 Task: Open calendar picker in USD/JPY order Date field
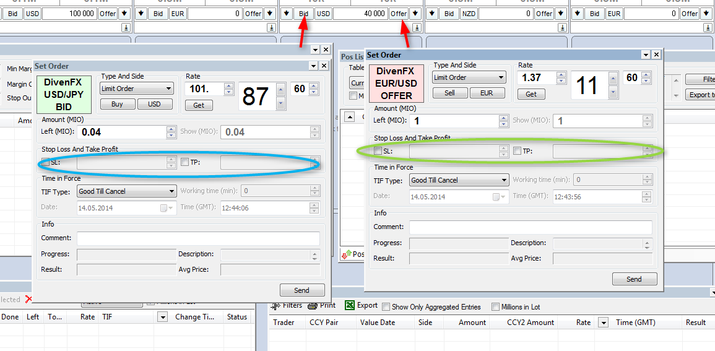167,209
